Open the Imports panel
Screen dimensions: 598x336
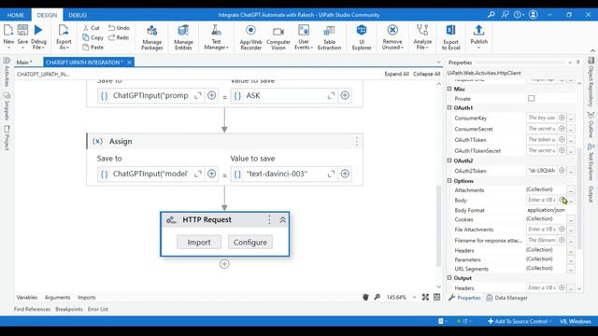tap(87, 297)
